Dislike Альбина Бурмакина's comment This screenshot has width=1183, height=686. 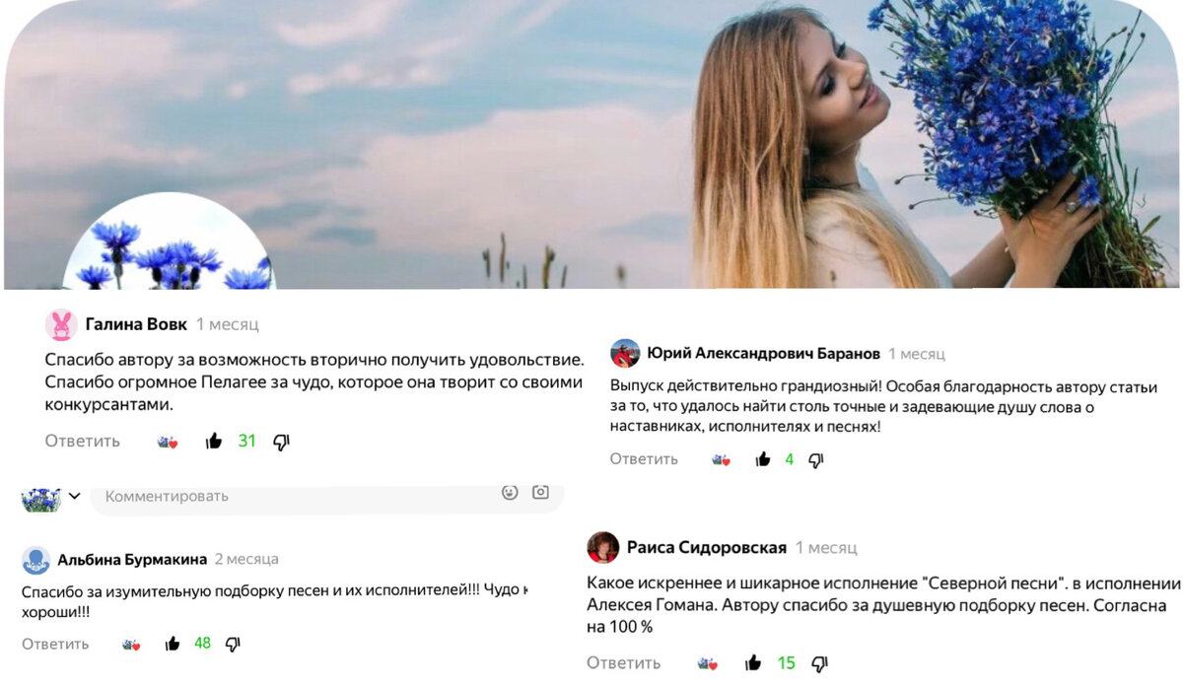[233, 645]
